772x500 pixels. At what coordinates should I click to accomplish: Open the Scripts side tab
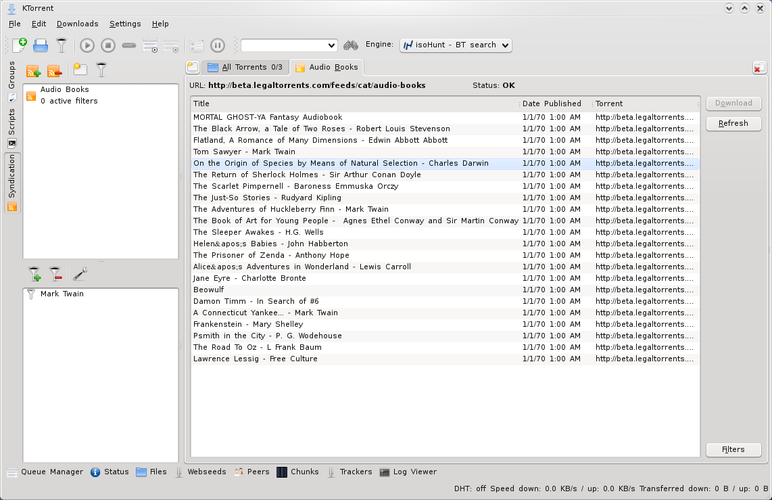coord(11,128)
